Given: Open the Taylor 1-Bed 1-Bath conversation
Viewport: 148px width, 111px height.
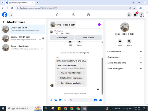Looking at the screenshot, I should [x=23, y=48].
